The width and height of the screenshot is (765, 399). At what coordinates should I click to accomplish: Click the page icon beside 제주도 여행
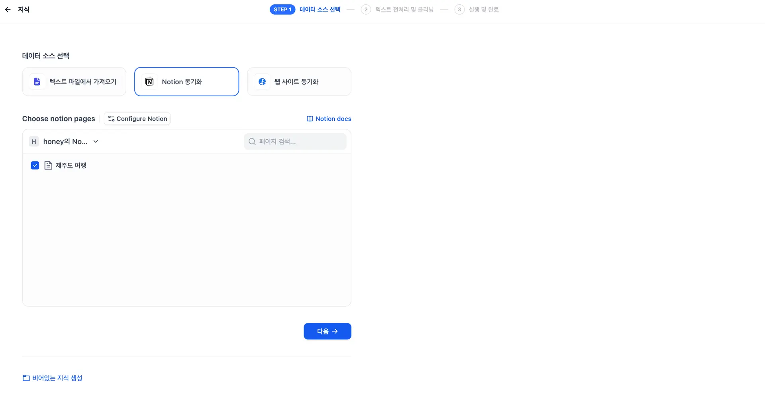[48, 165]
